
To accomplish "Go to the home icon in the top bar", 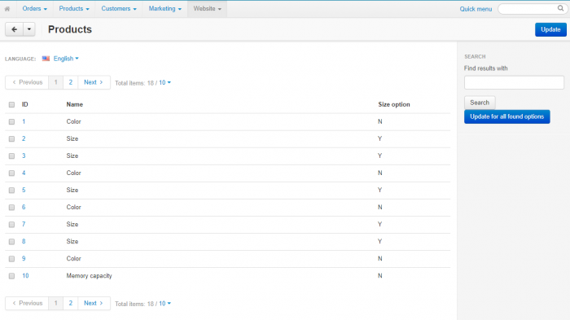I will [7, 9].
